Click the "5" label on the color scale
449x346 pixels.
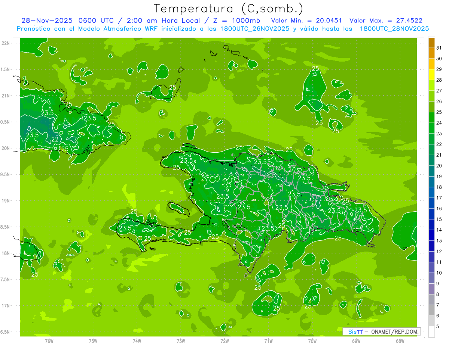[x=438, y=327]
